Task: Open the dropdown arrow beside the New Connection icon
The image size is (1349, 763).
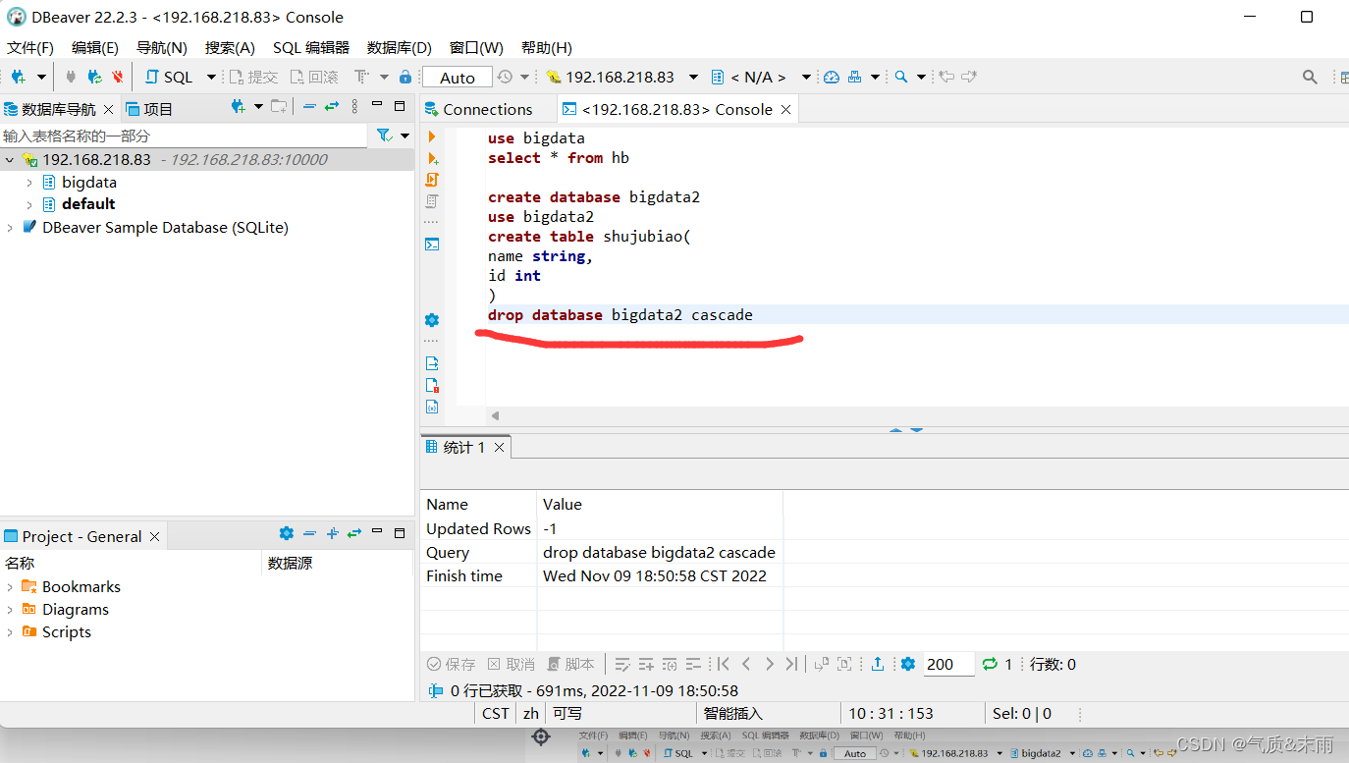Action: (x=41, y=77)
